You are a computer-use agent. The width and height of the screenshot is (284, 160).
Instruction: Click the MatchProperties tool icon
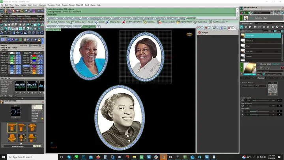click(x=210, y=22)
